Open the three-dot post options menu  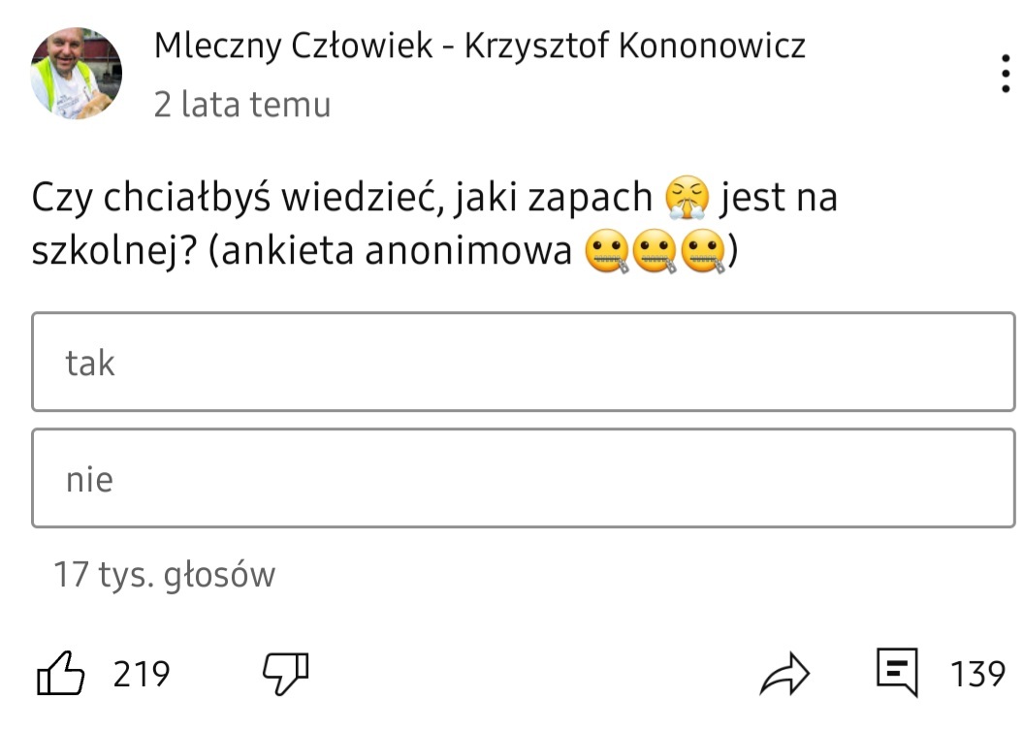tap(1006, 75)
